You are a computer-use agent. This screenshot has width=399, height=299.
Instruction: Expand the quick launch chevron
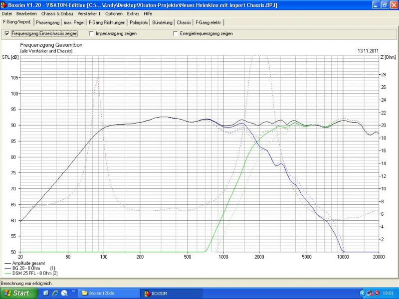(x=73, y=292)
